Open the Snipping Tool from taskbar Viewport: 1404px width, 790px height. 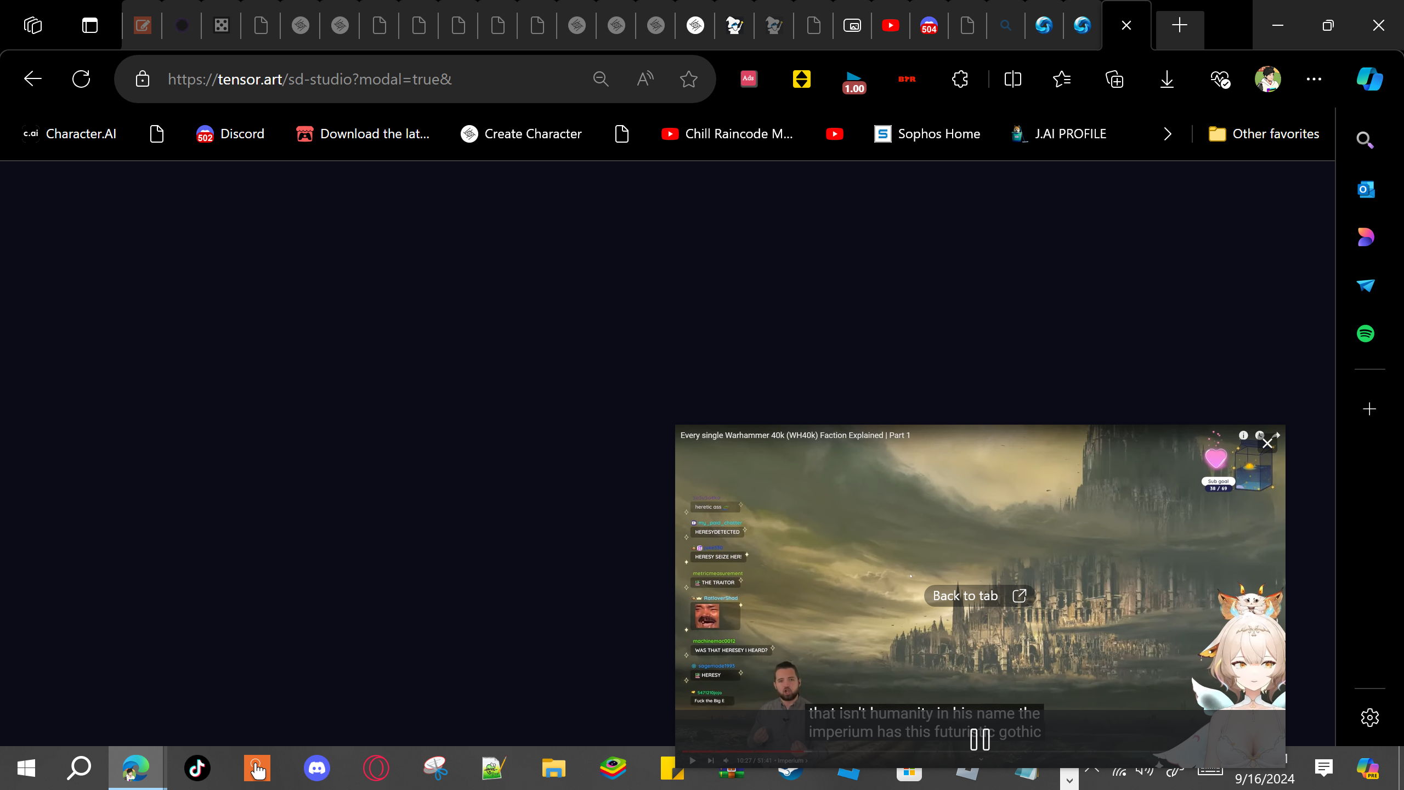[435, 768]
